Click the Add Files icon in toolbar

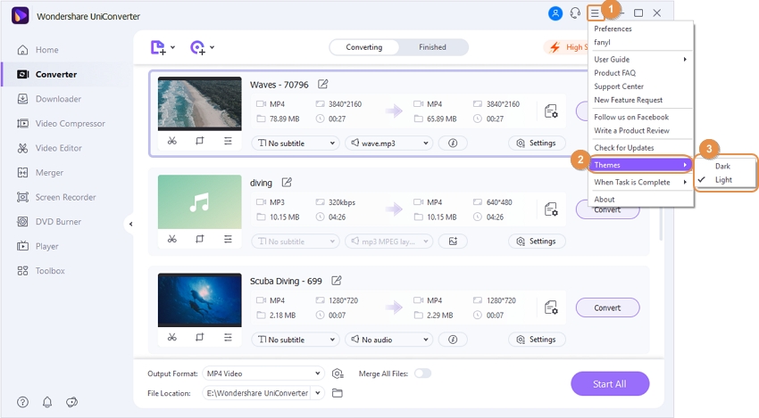coord(158,47)
